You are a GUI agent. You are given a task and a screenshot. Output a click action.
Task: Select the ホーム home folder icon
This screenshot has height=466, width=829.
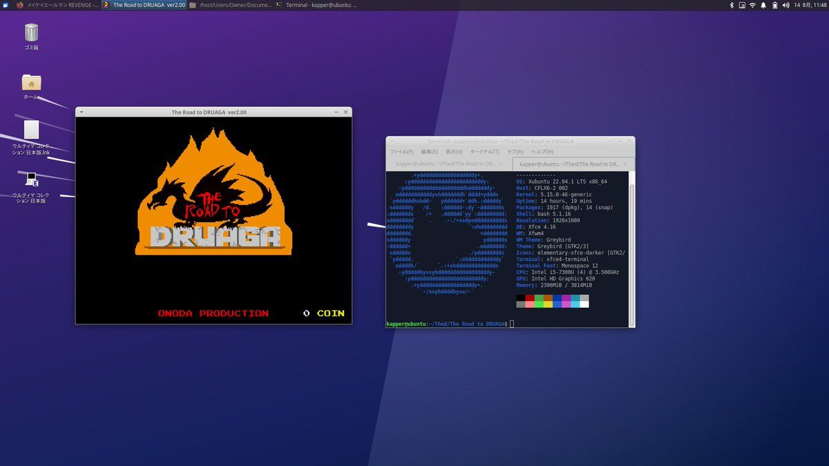(31, 83)
